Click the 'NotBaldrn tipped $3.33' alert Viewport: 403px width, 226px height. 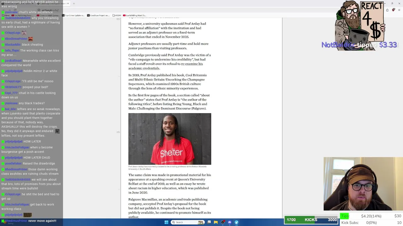[x=360, y=45]
